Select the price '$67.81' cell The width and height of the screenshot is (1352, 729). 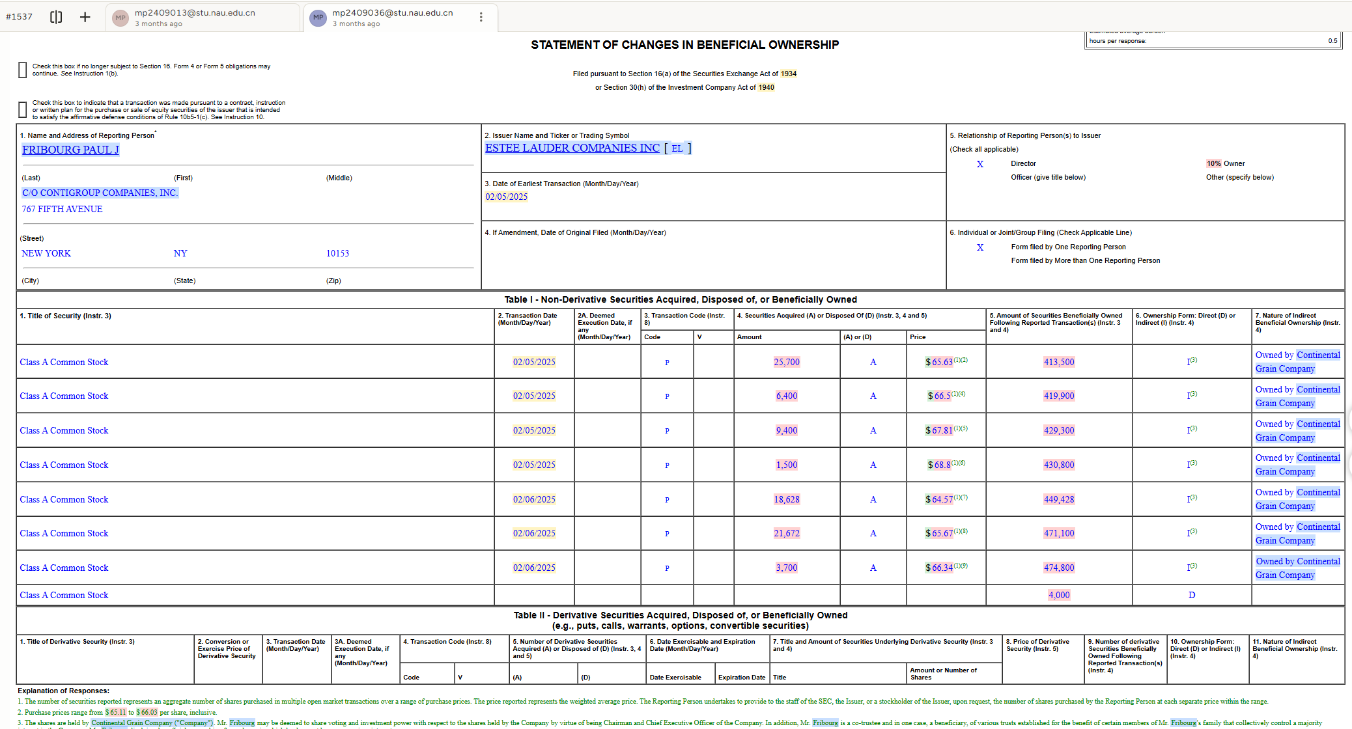click(x=939, y=430)
